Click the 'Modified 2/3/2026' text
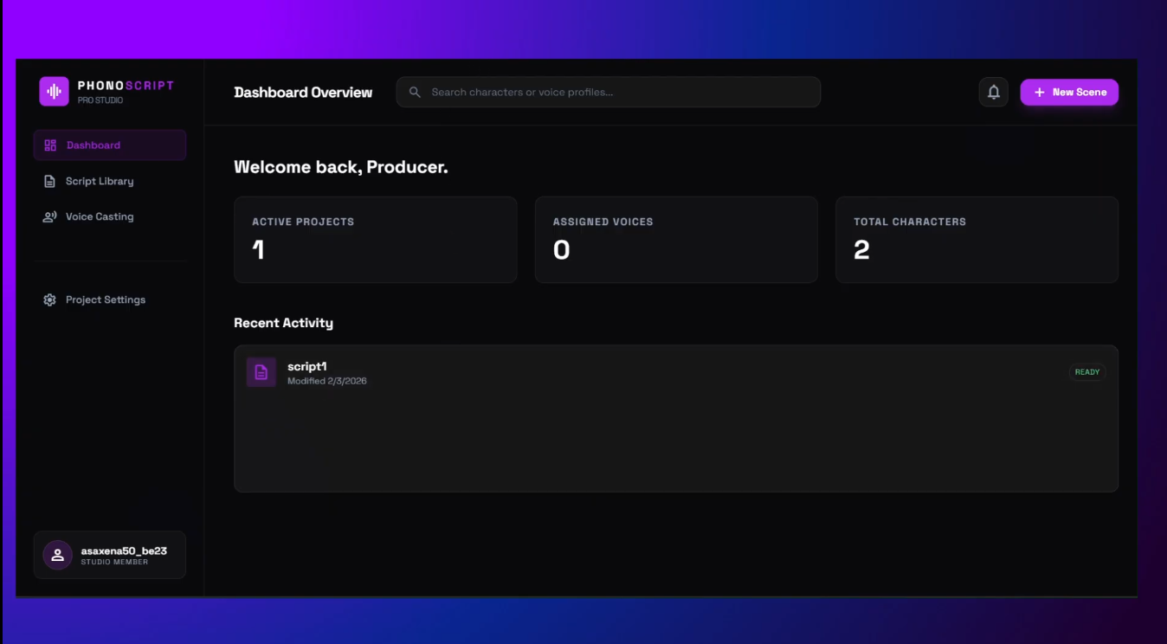Image resolution: width=1167 pixels, height=644 pixels. coord(327,381)
